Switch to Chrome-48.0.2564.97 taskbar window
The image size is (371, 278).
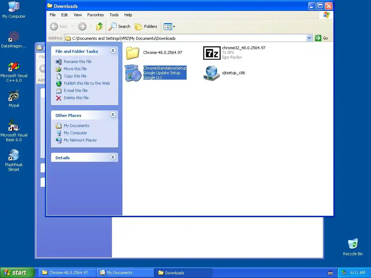[67, 273]
